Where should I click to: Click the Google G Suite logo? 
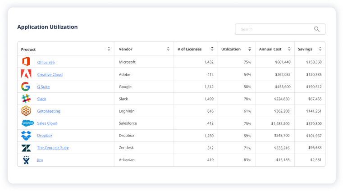(26, 86)
